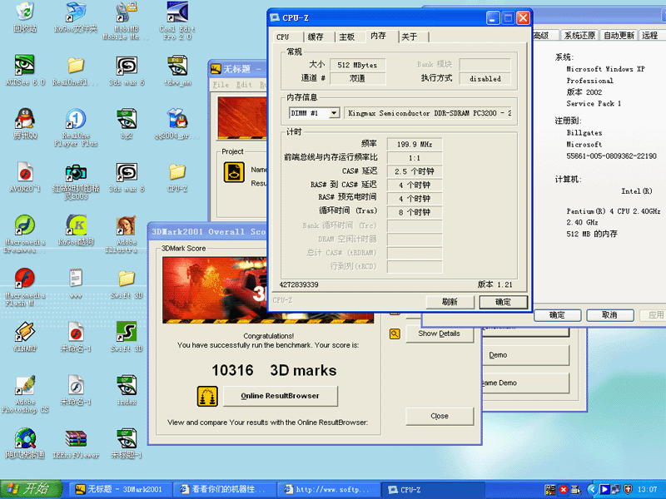Click the 确定 button in CPU-Z
This screenshot has width=666, height=499.
click(504, 302)
